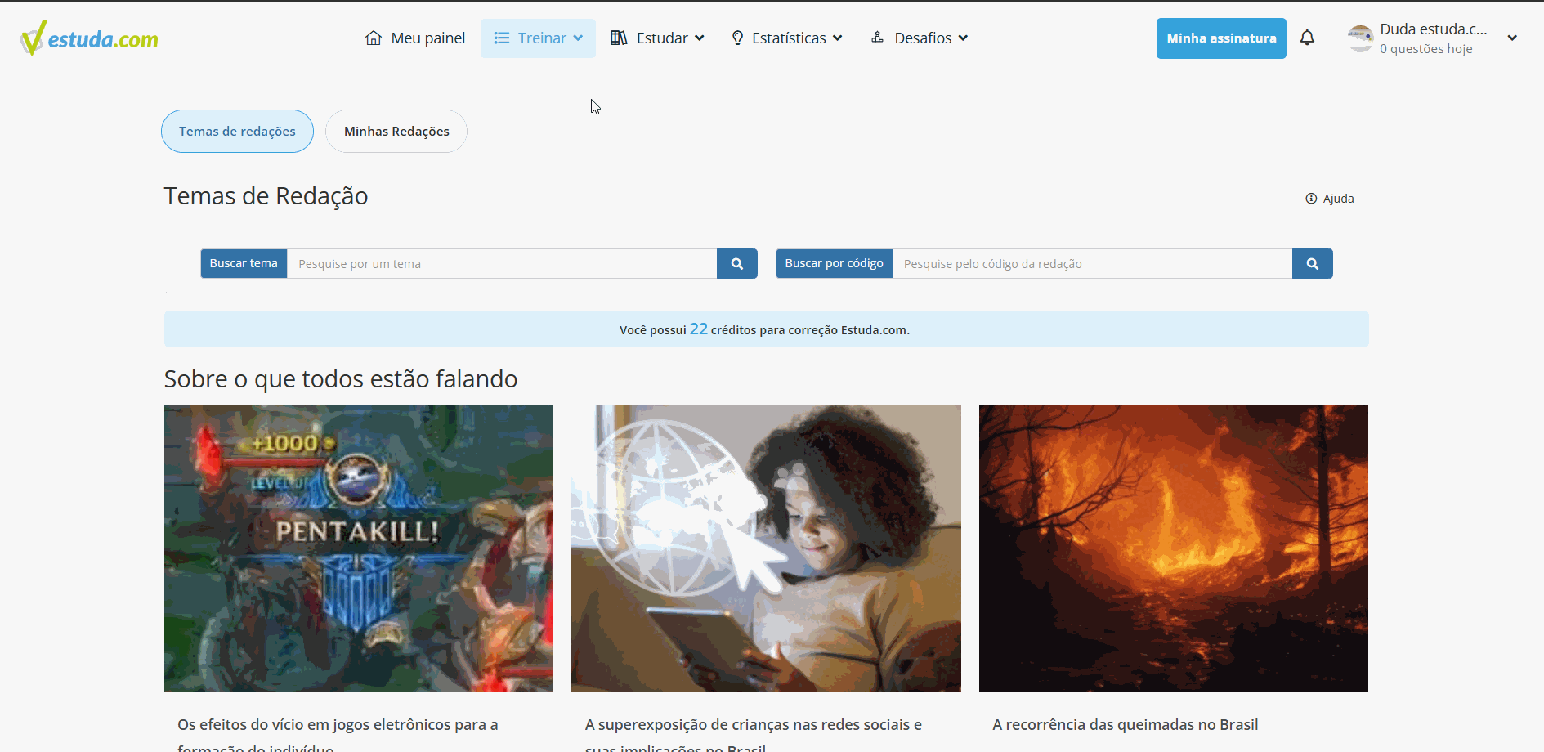The width and height of the screenshot is (1544, 752).
Task: Open the Pentakill topic thumbnail
Action: coord(358,548)
